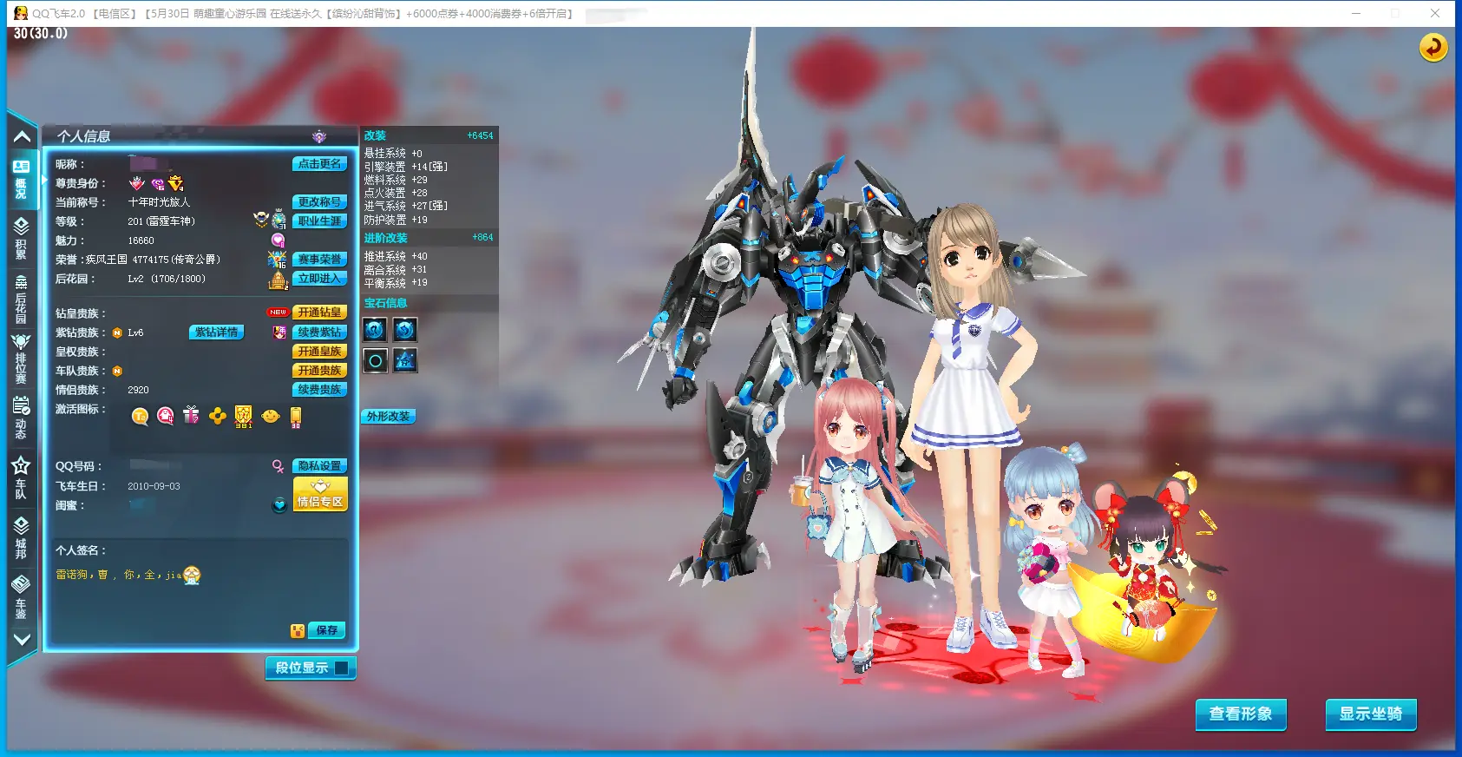Click the crossed swords honor icon

point(278,260)
